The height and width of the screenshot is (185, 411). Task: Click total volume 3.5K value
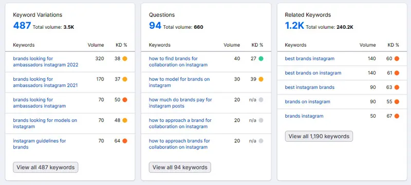tap(69, 27)
